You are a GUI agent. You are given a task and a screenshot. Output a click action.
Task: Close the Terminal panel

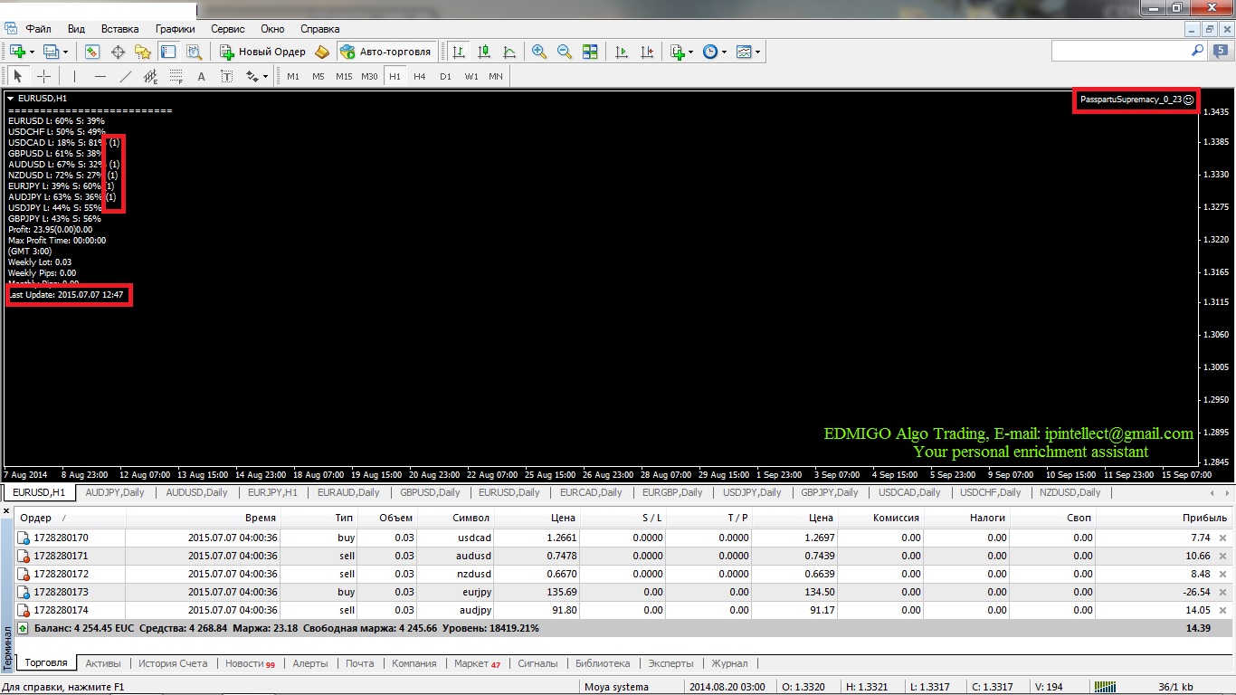pyautogui.click(x=7, y=512)
